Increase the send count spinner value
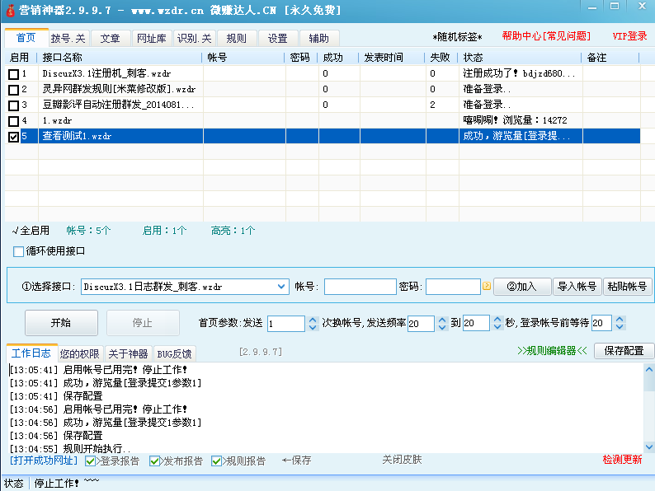 (313, 320)
